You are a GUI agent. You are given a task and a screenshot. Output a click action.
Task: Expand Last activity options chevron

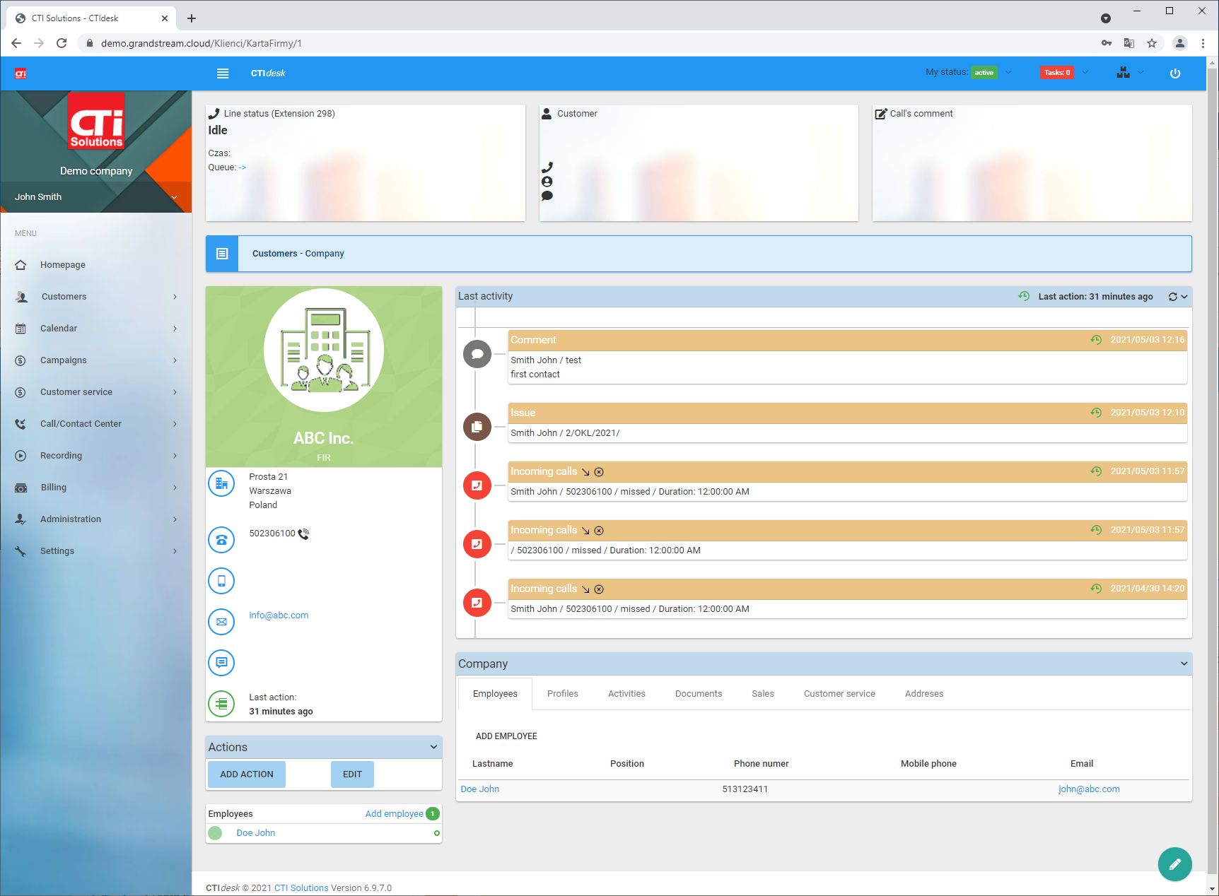[x=1184, y=297]
